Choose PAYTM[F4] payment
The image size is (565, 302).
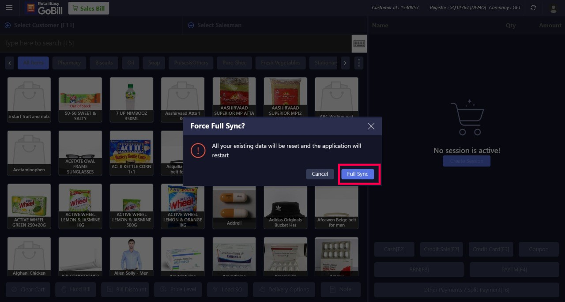click(514, 269)
